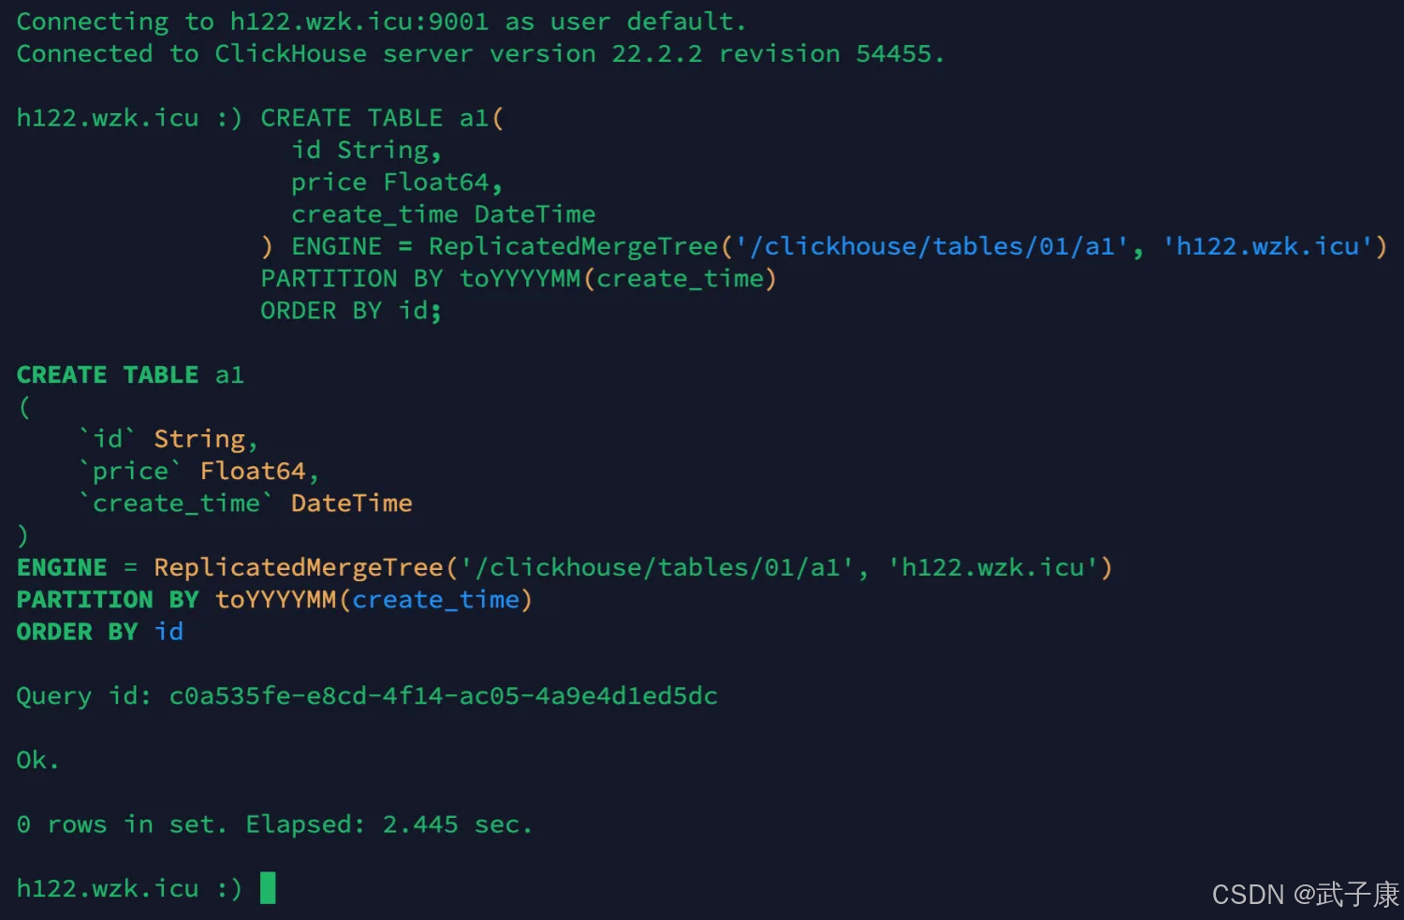Click the "Ok." result line

37,760
